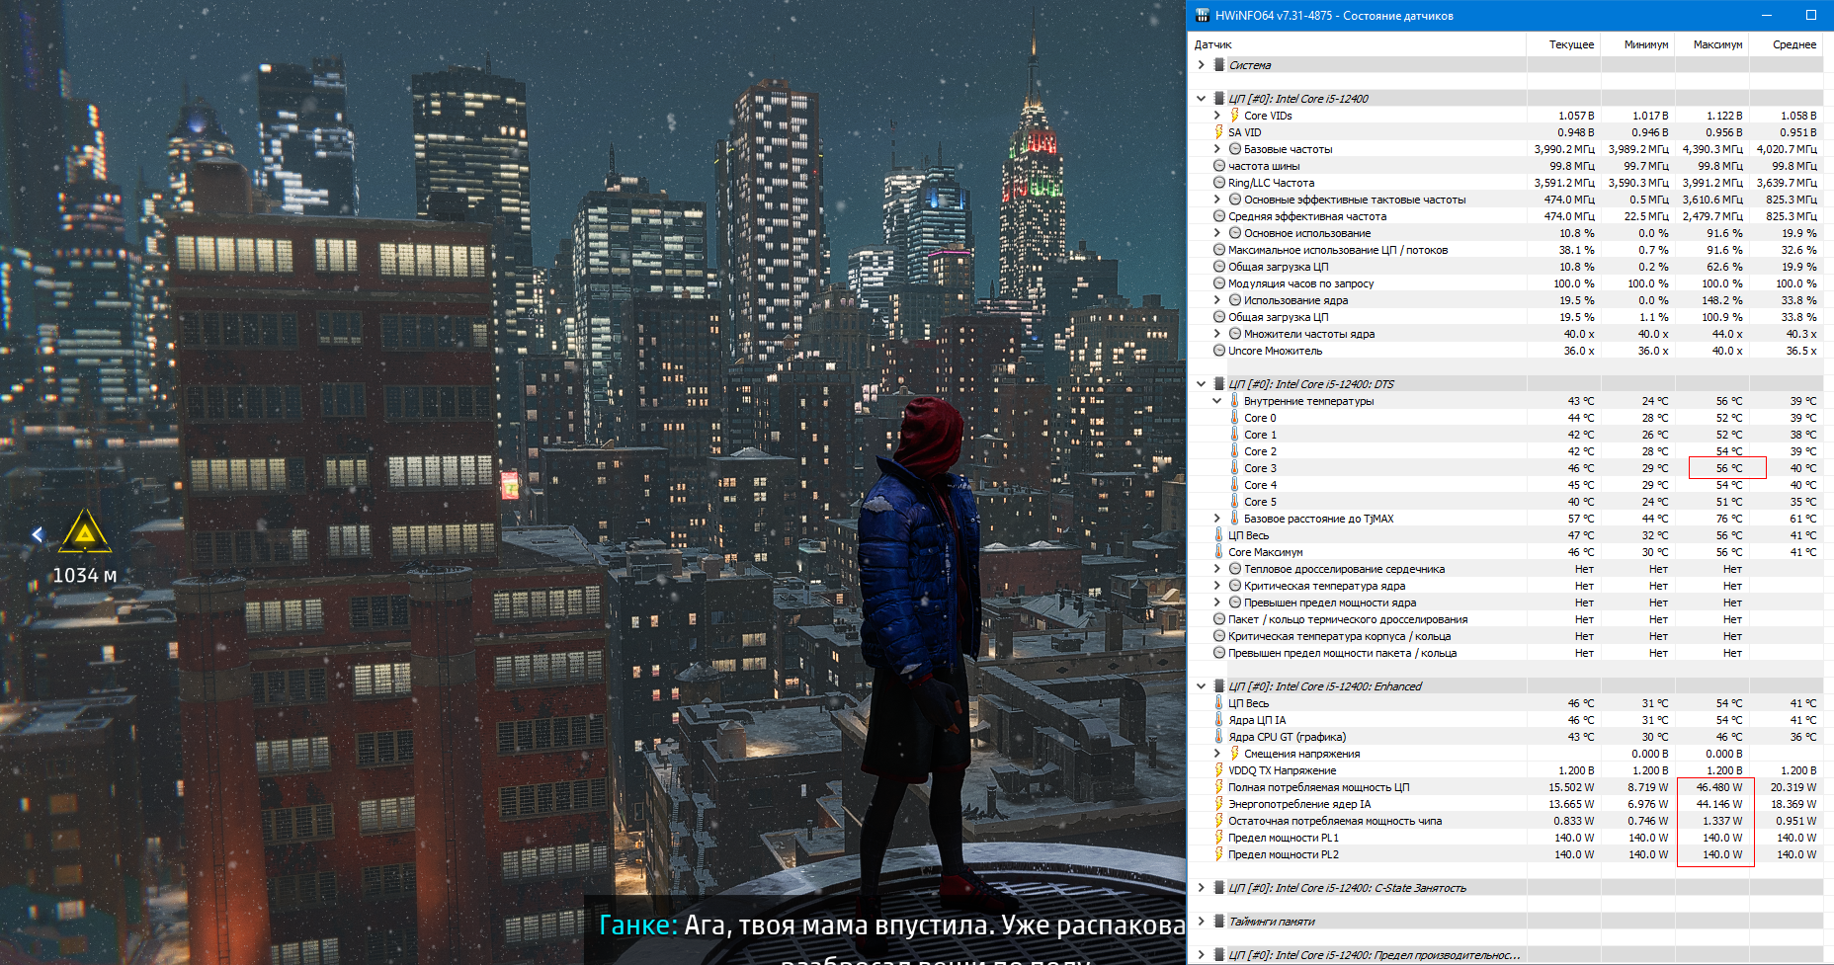Select Критическая температура корпуса / кольца row
Viewport: 1834px width, 965px height.
[1506, 636]
